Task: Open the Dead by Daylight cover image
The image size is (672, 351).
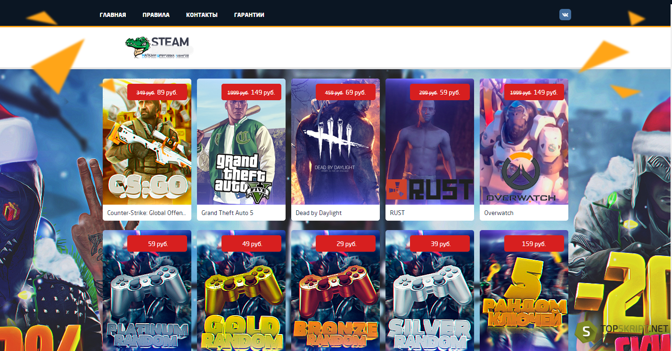Action: click(336, 142)
